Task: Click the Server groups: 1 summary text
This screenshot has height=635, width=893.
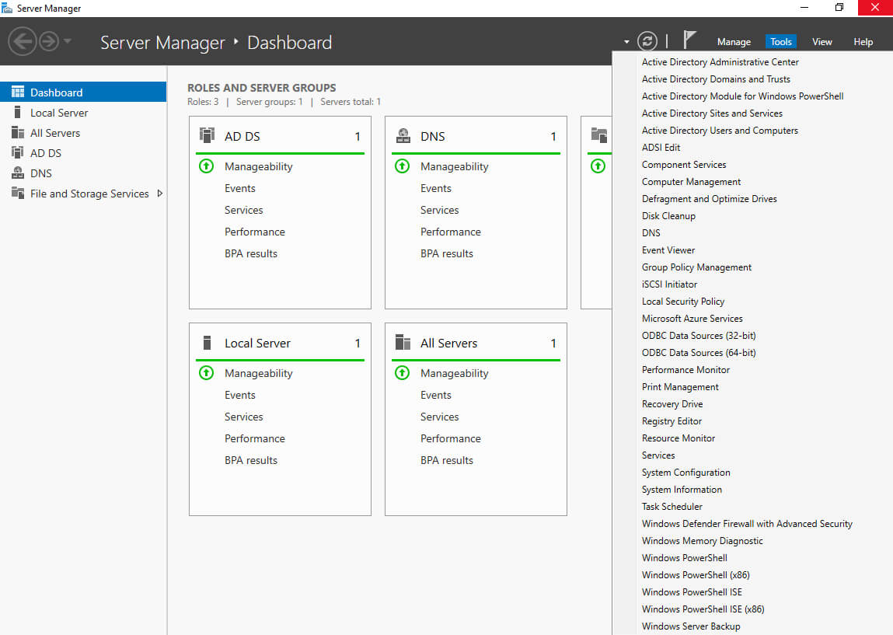Action: click(270, 101)
